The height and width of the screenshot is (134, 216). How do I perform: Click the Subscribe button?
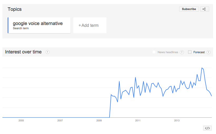[189, 9]
